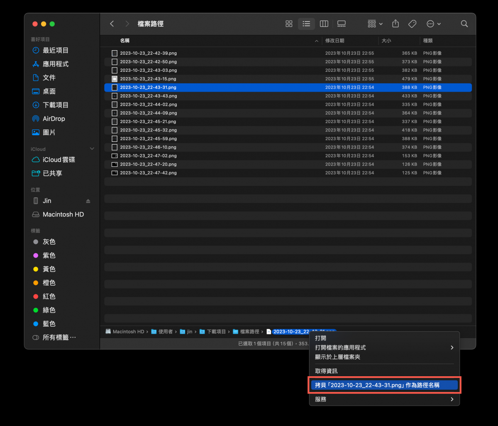
Task: Click 下載項目 in the path bar
Action: (212, 331)
